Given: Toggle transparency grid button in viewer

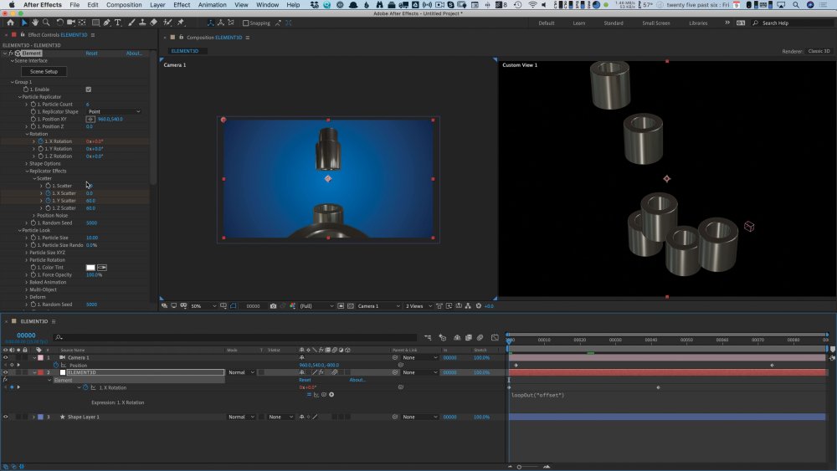Looking at the screenshot, I should 350,306.
